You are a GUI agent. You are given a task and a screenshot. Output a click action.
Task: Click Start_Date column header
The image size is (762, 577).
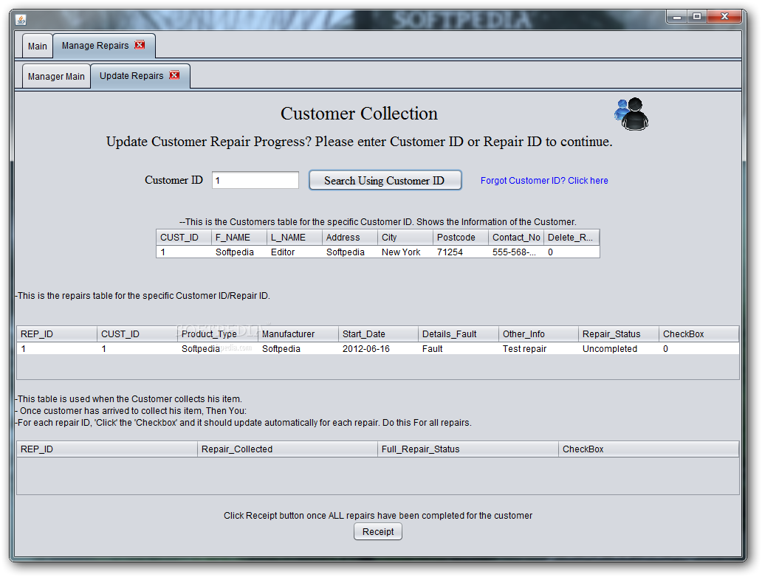pos(378,334)
